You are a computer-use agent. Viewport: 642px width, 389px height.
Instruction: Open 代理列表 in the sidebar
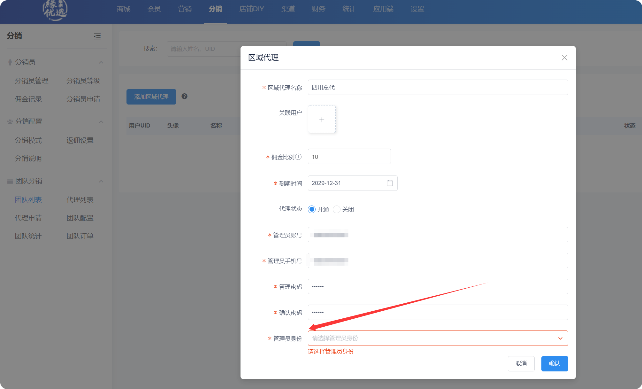tap(80, 200)
